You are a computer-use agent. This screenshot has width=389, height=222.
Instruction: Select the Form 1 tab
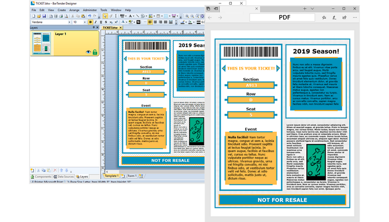tap(132, 176)
